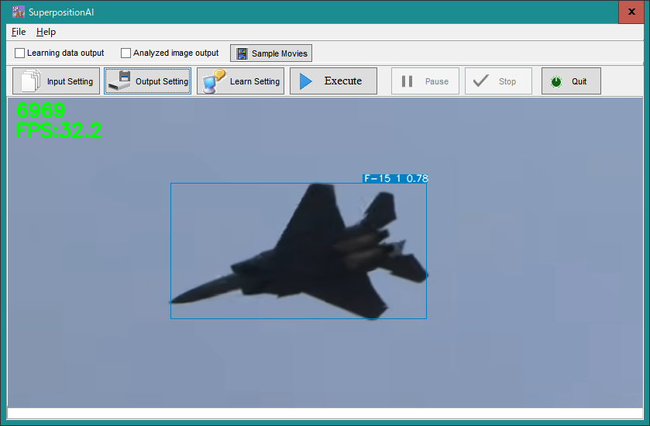
Task: Open Input Setting
Action: click(57, 81)
